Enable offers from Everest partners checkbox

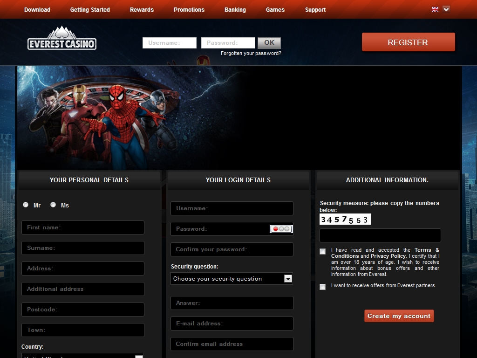pyautogui.click(x=322, y=287)
